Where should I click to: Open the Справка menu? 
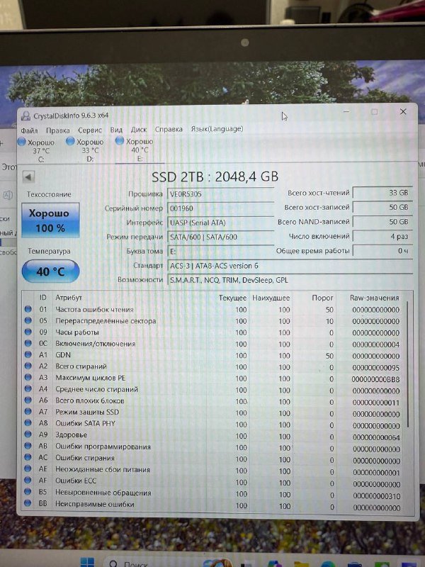click(x=169, y=129)
